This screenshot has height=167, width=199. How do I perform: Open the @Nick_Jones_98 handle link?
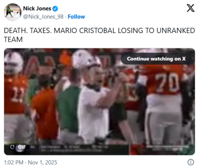(43, 17)
